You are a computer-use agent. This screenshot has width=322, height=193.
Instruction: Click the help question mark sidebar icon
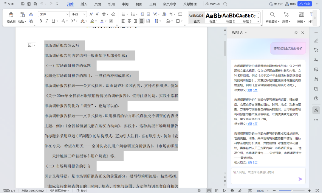[x=316, y=99]
